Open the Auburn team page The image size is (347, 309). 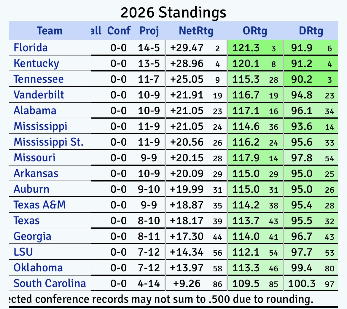(31, 189)
